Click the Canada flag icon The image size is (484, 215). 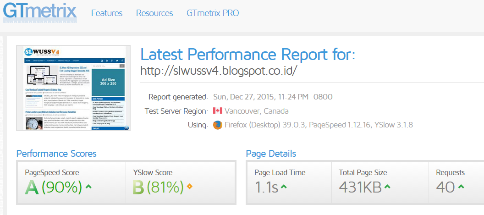pos(218,111)
